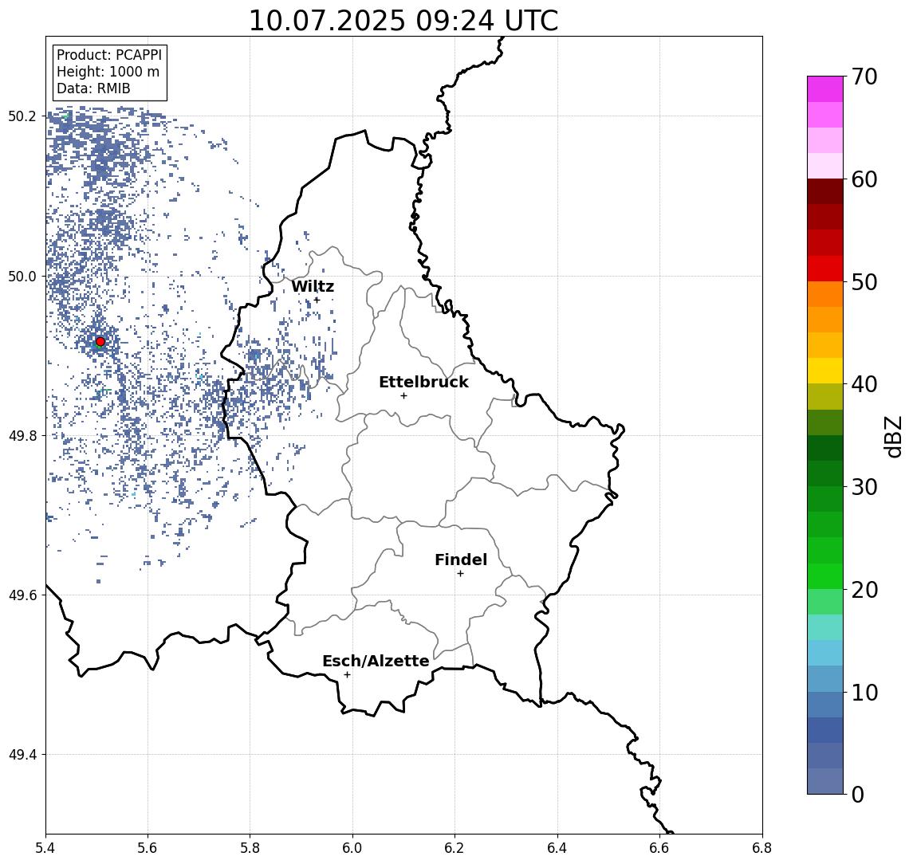Click the colorbar tick label 30

coord(864,487)
